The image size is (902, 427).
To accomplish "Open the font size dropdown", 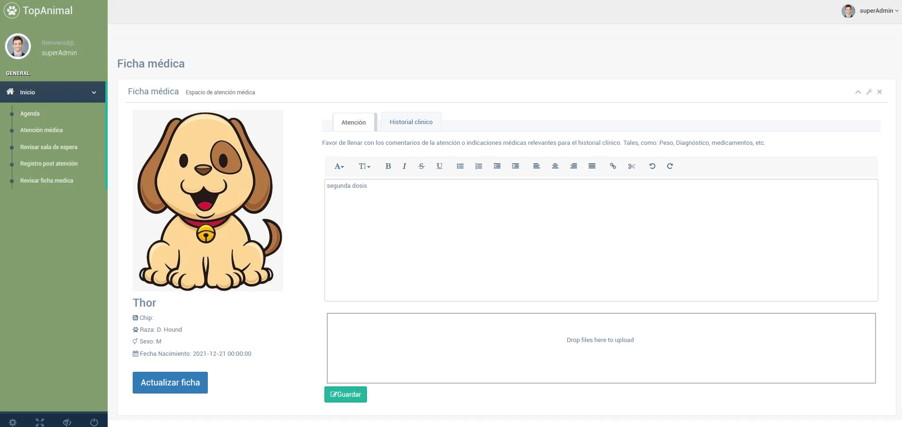I will click(x=364, y=166).
